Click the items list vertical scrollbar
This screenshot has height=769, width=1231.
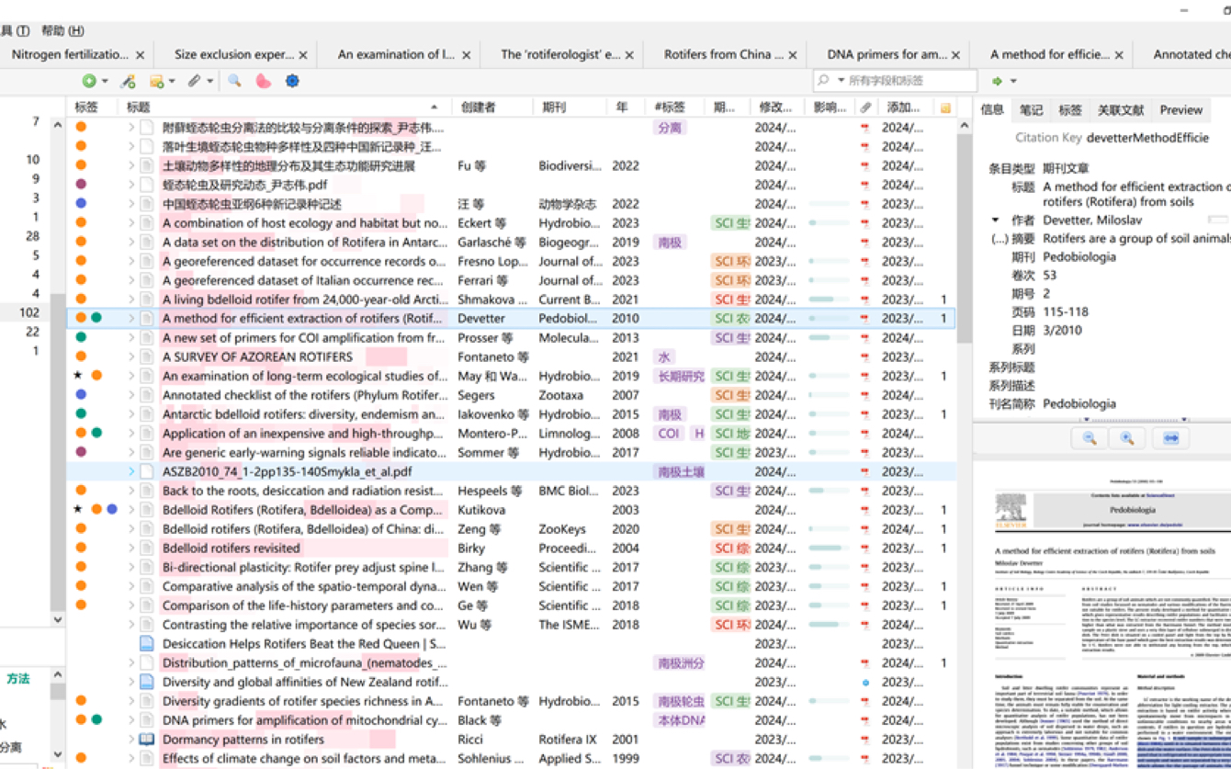tap(964, 240)
